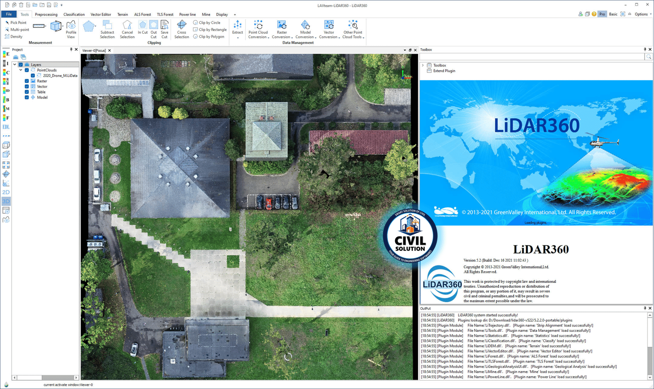
Task: Uncheck the Layers checkbox
Action: 20,65
